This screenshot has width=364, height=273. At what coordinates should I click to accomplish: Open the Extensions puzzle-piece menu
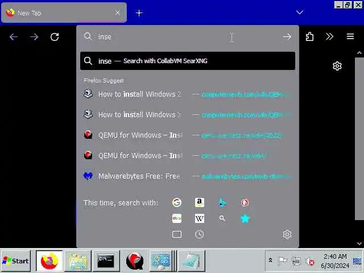coord(309,36)
